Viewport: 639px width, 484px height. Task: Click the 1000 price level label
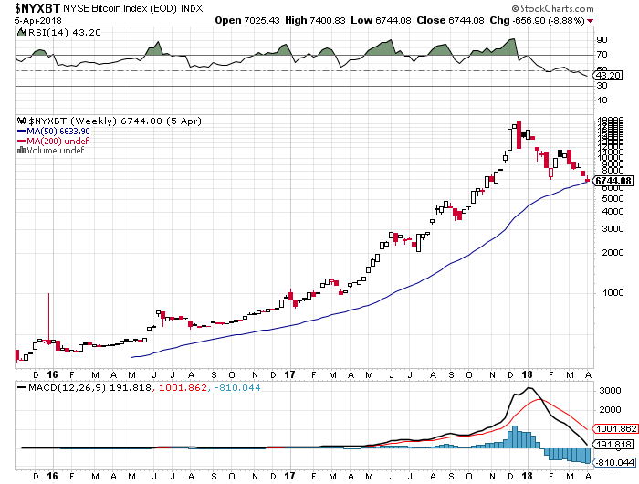(x=613, y=293)
